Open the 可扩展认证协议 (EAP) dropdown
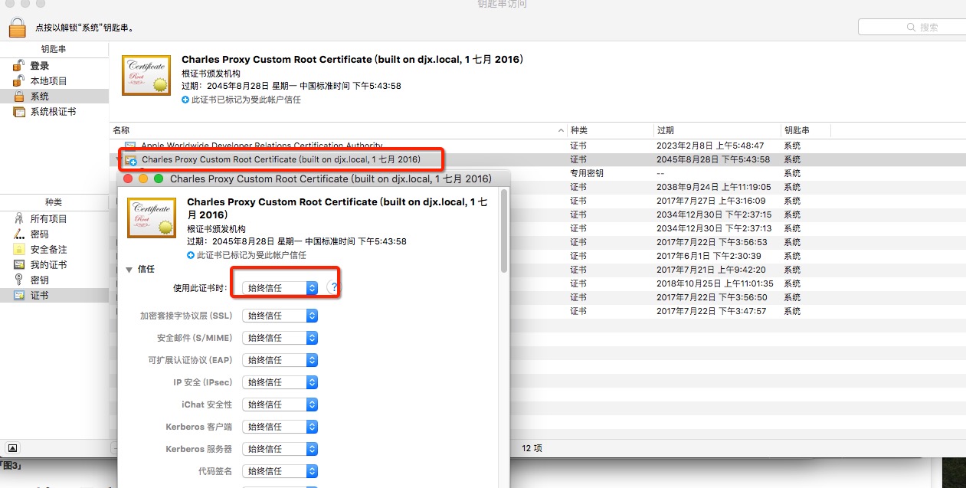 pyautogui.click(x=280, y=360)
